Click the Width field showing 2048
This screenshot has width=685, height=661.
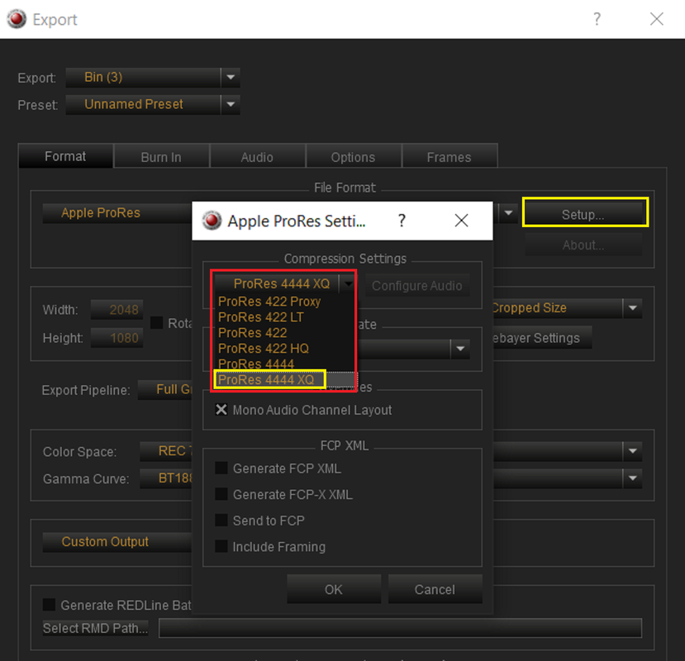click(x=117, y=310)
